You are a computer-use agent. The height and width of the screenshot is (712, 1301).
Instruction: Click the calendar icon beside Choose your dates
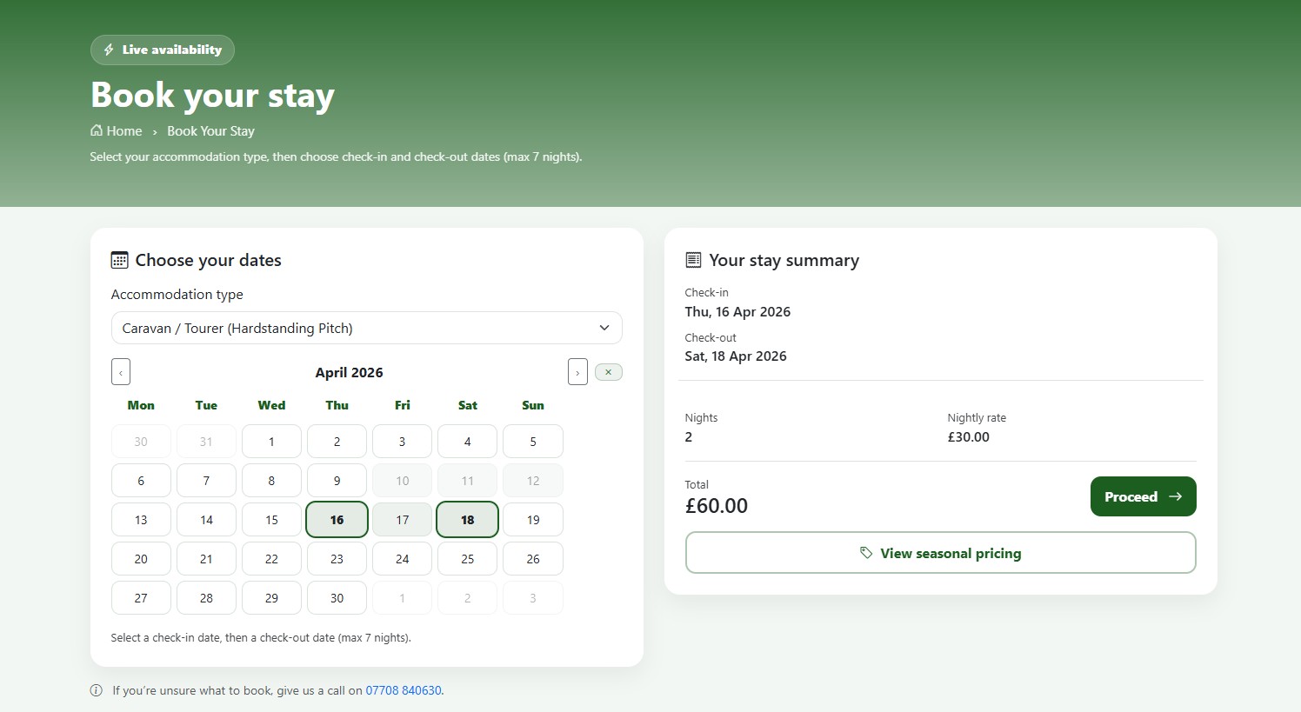tap(118, 259)
